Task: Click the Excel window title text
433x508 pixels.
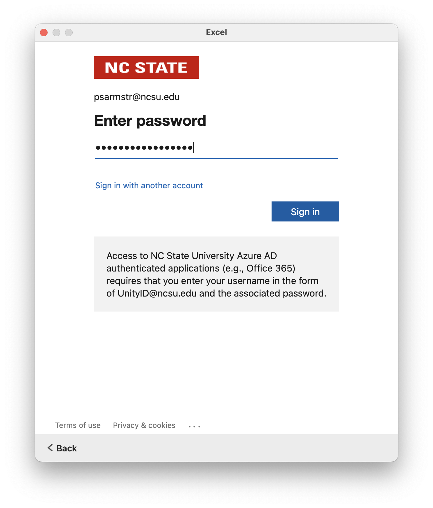Action: (216, 32)
